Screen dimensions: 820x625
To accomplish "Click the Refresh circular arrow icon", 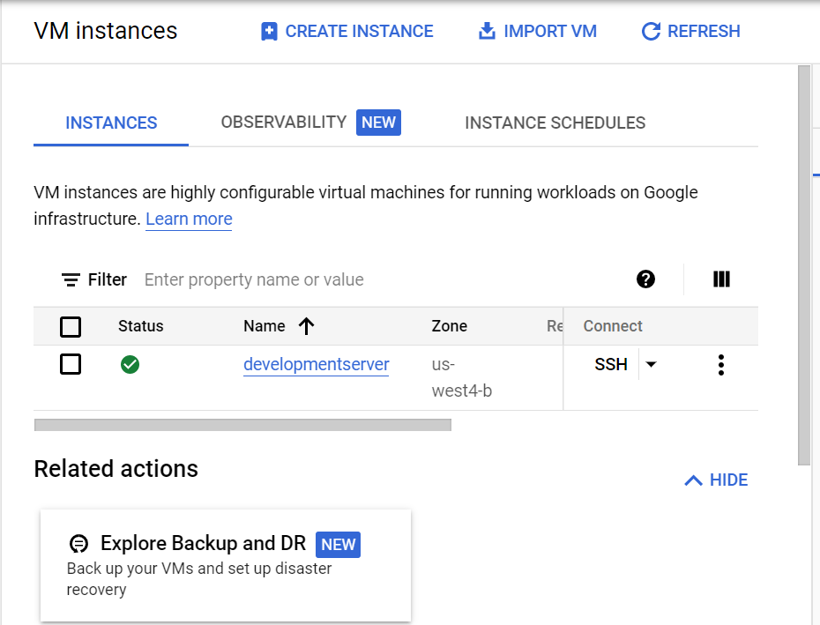I will click(651, 32).
